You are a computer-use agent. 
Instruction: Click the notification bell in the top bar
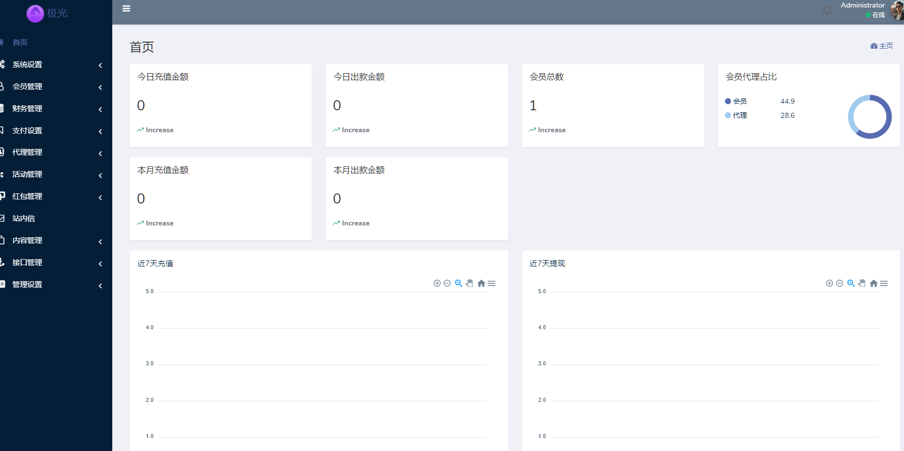(x=826, y=10)
